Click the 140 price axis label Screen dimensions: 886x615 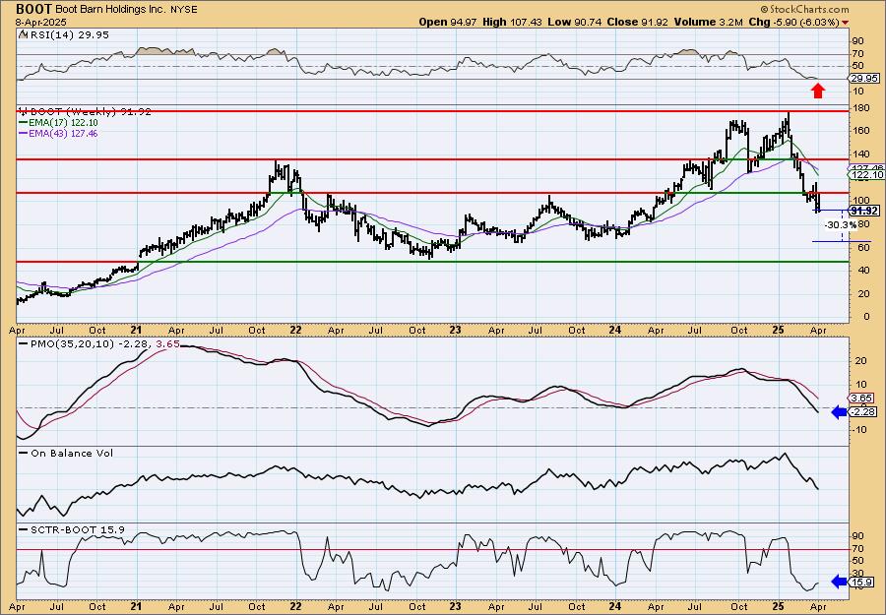[x=861, y=154]
